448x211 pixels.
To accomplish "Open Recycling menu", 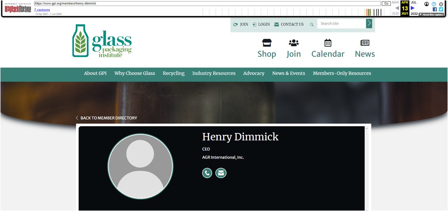I will coord(174,73).
